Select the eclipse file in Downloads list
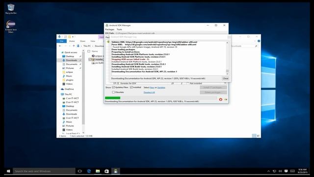 (98, 56)
